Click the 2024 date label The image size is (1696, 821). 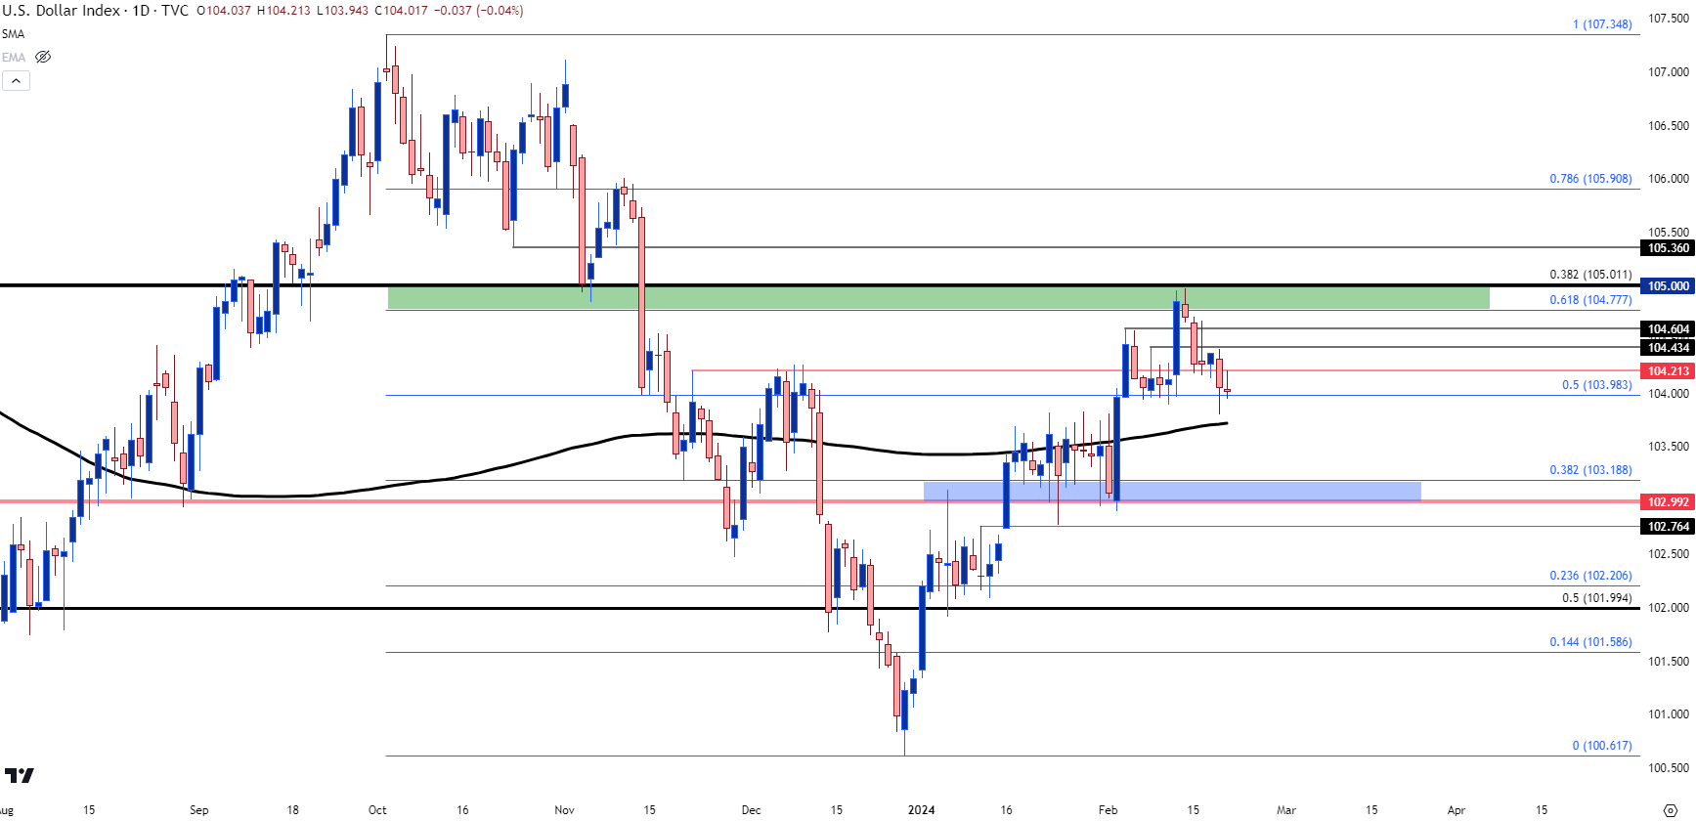coord(921,810)
